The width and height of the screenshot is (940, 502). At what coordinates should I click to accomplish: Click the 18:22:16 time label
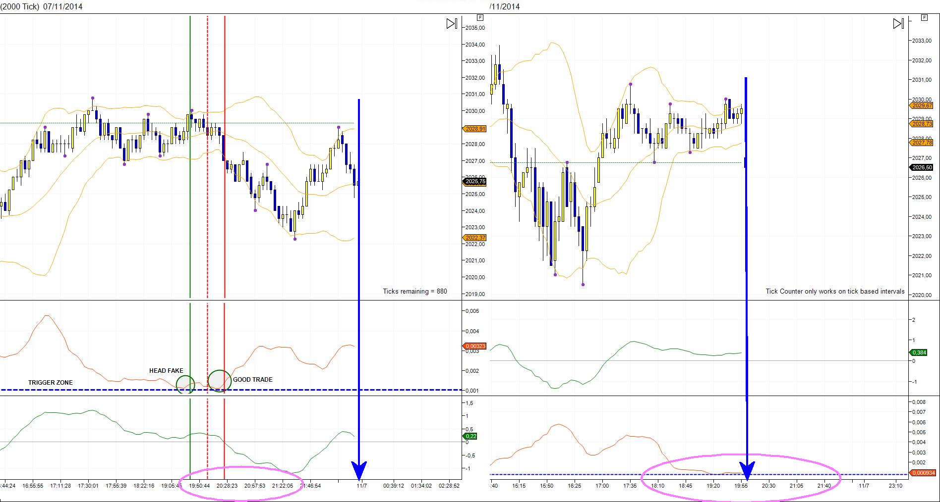coord(144,486)
